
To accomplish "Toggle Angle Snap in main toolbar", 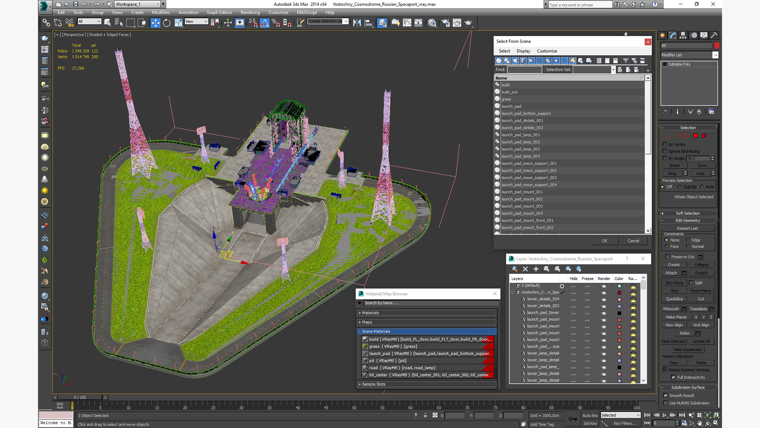I will pyautogui.click(x=264, y=23).
